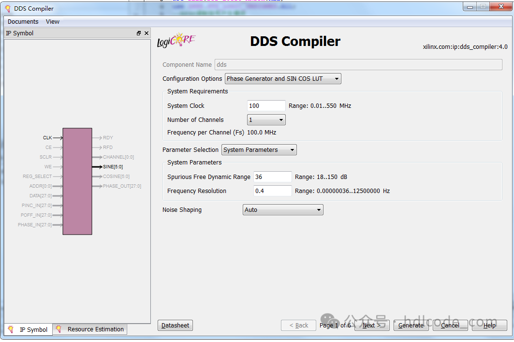Image resolution: width=514 pixels, height=342 pixels.
Task: Open the Documents menu
Action: click(23, 22)
